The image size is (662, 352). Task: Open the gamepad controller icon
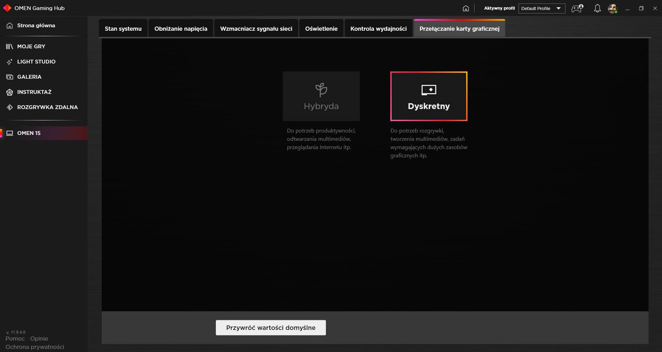(x=577, y=8)
